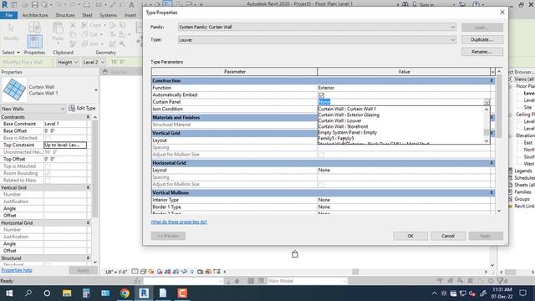Screen dimensions: 535x301
Task: Open the Properties help link
Action: point(17,270)
